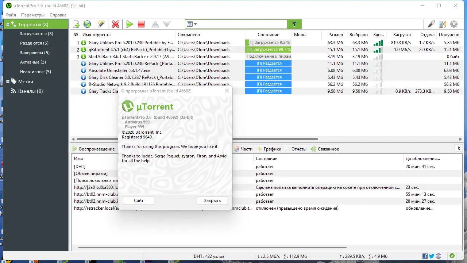Click DHT: 422 узлов in the status bar

pyautogui.click(x=209, y=256)
